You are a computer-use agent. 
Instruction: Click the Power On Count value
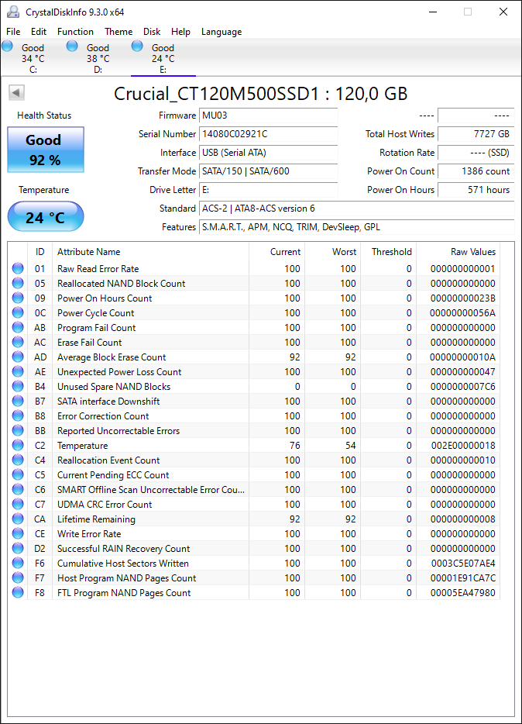click(476, 171)
